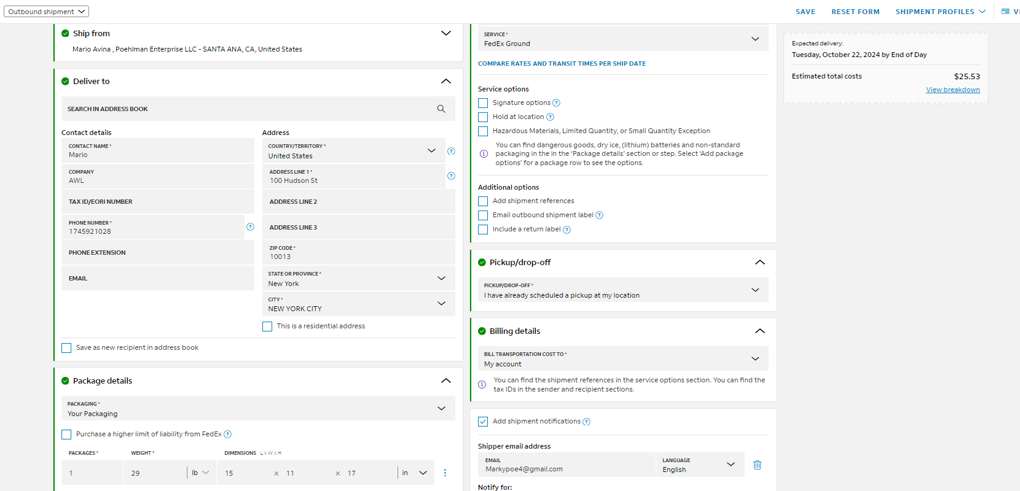Viewport: 1020px width, 491px height.
Task: Click the shipper Email address field
Action: (x=567, y=465)
